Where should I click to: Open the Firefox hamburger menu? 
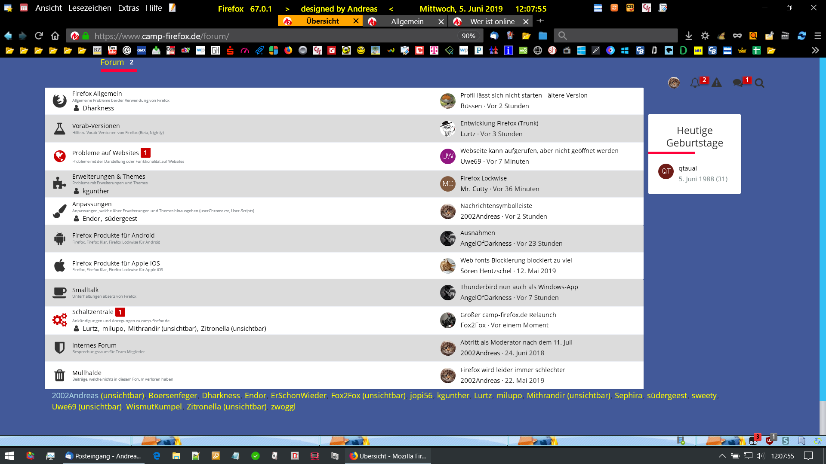tap(817, 36)
